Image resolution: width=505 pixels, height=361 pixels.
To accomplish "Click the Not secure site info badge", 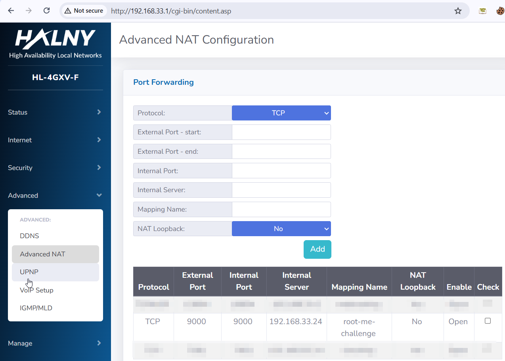I will (x=84, y=11).
